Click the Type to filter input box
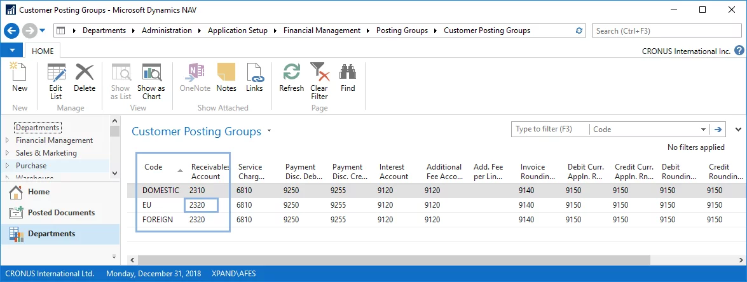The height and width of the screenshot is (282, 747). pos(549,130)
